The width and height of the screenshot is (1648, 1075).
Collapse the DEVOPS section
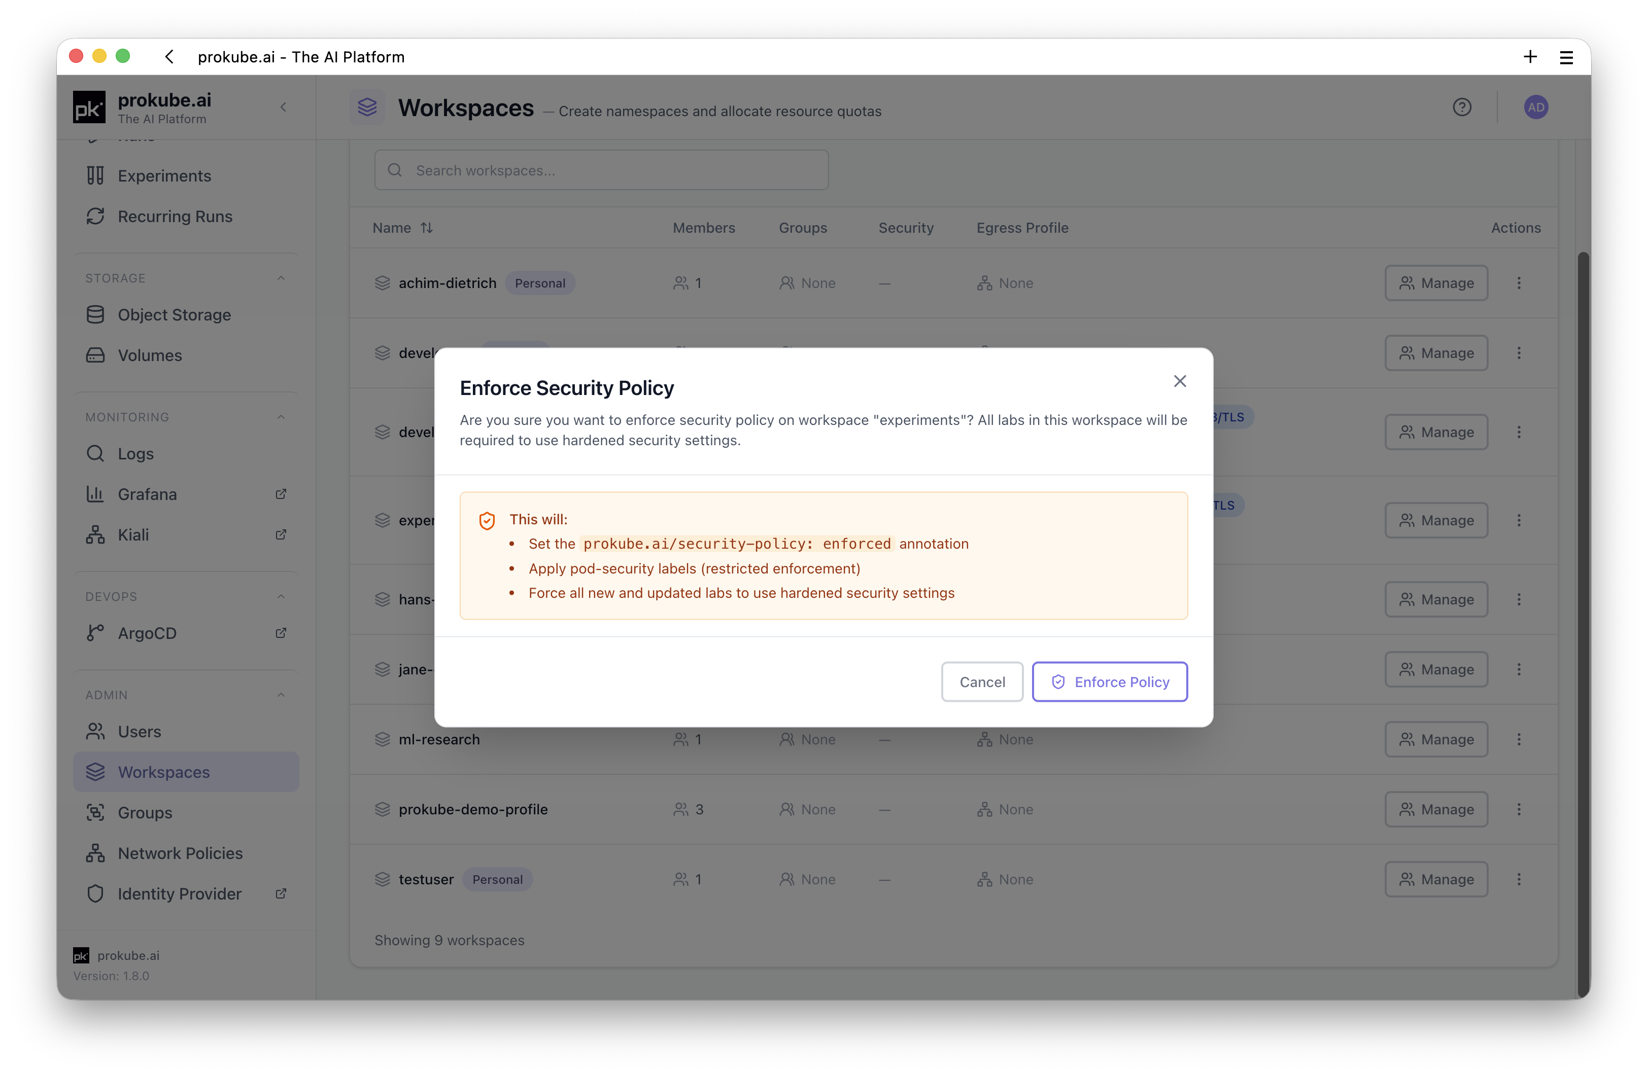(281, 597)
